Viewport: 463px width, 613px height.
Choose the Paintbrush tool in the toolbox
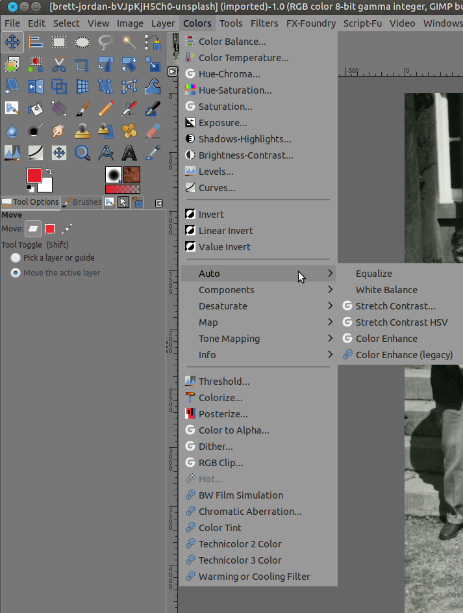[82, 109]
